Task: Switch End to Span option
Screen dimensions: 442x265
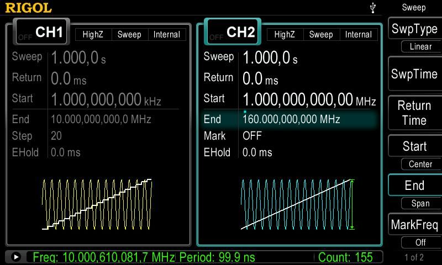Action: pyautogui.click(x=420, y=203)
